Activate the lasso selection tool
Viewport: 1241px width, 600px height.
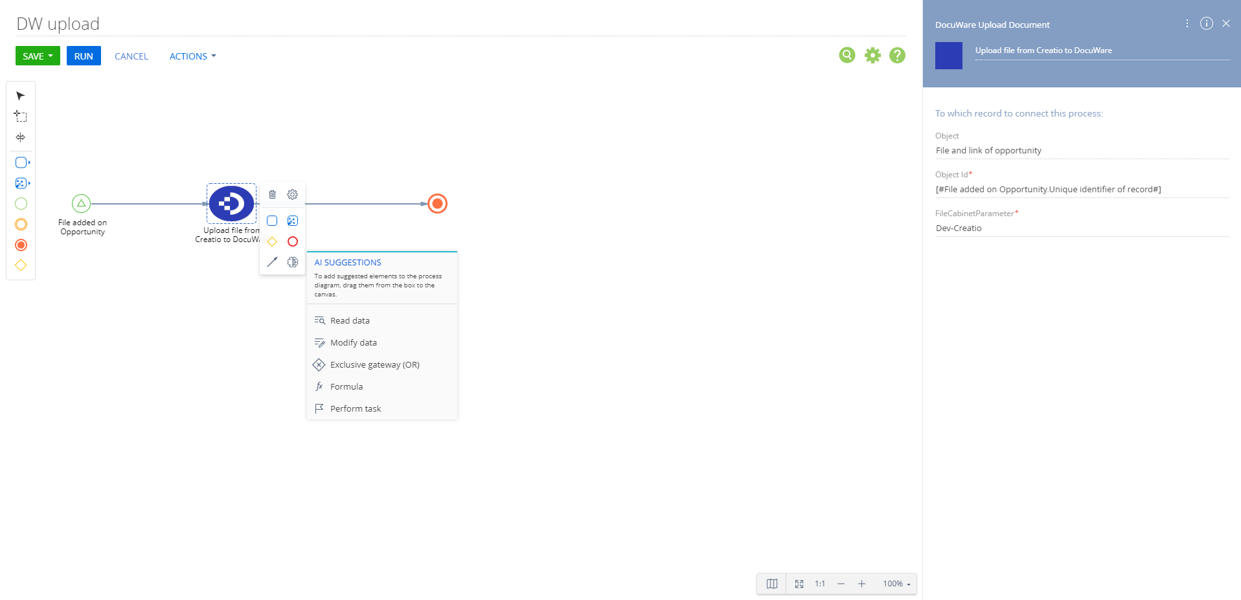click(x=21, y=117)
